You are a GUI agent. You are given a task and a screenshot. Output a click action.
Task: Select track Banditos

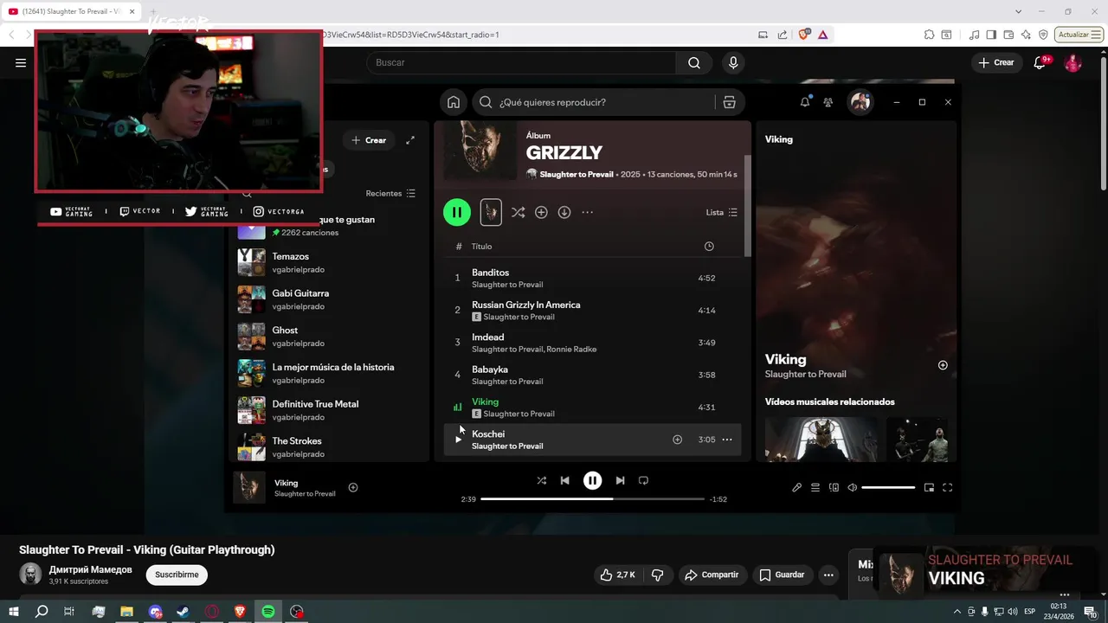click(594, 278)
